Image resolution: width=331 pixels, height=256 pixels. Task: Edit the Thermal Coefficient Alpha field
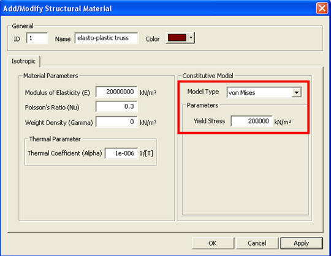coord(121,153)
